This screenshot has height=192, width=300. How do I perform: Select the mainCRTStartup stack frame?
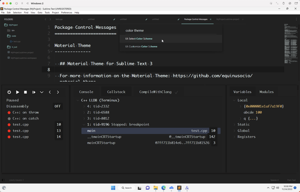pyautogui.click(x=151, y=143)
